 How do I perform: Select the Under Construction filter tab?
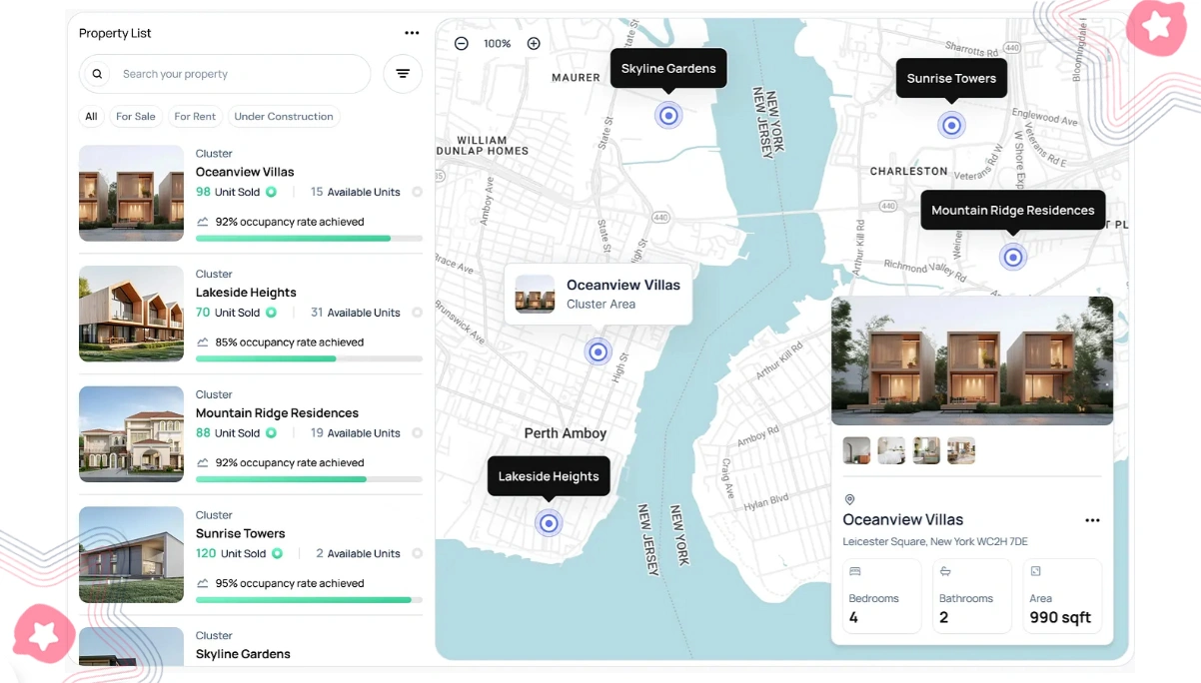click(x=284, y=117)
